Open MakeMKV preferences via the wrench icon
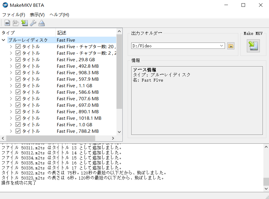269x199 pixels. click(x=33, y=22)
